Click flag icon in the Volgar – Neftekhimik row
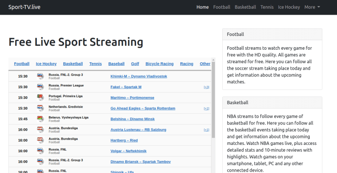 click(x=40, y=151)
